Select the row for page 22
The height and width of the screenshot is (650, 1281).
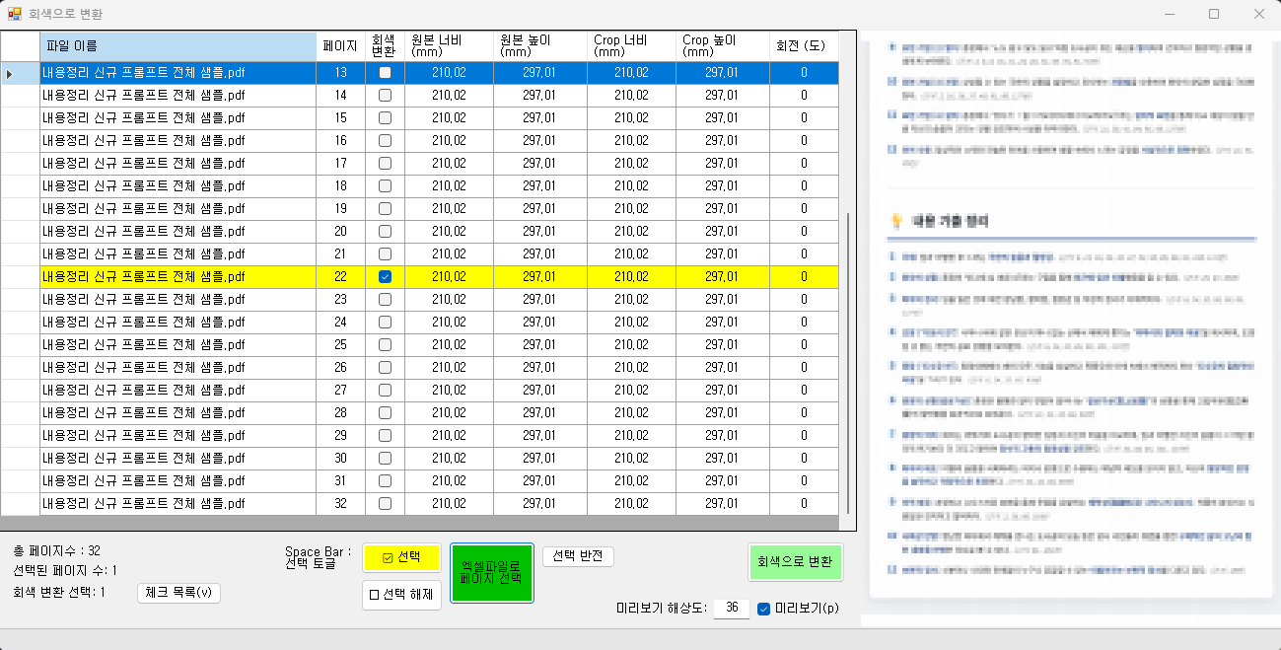pyautogui.click(x=178, y=277)
